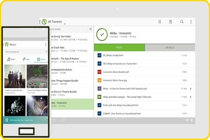Select These Things Happen Bundle torrent
The image size is (210, 140).
(72, 82)
